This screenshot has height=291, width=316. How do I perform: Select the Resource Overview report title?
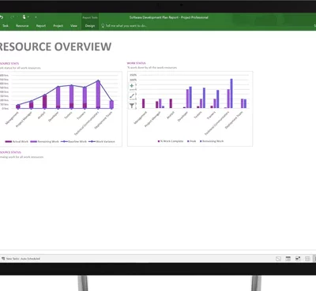click(x=55, y=47)
